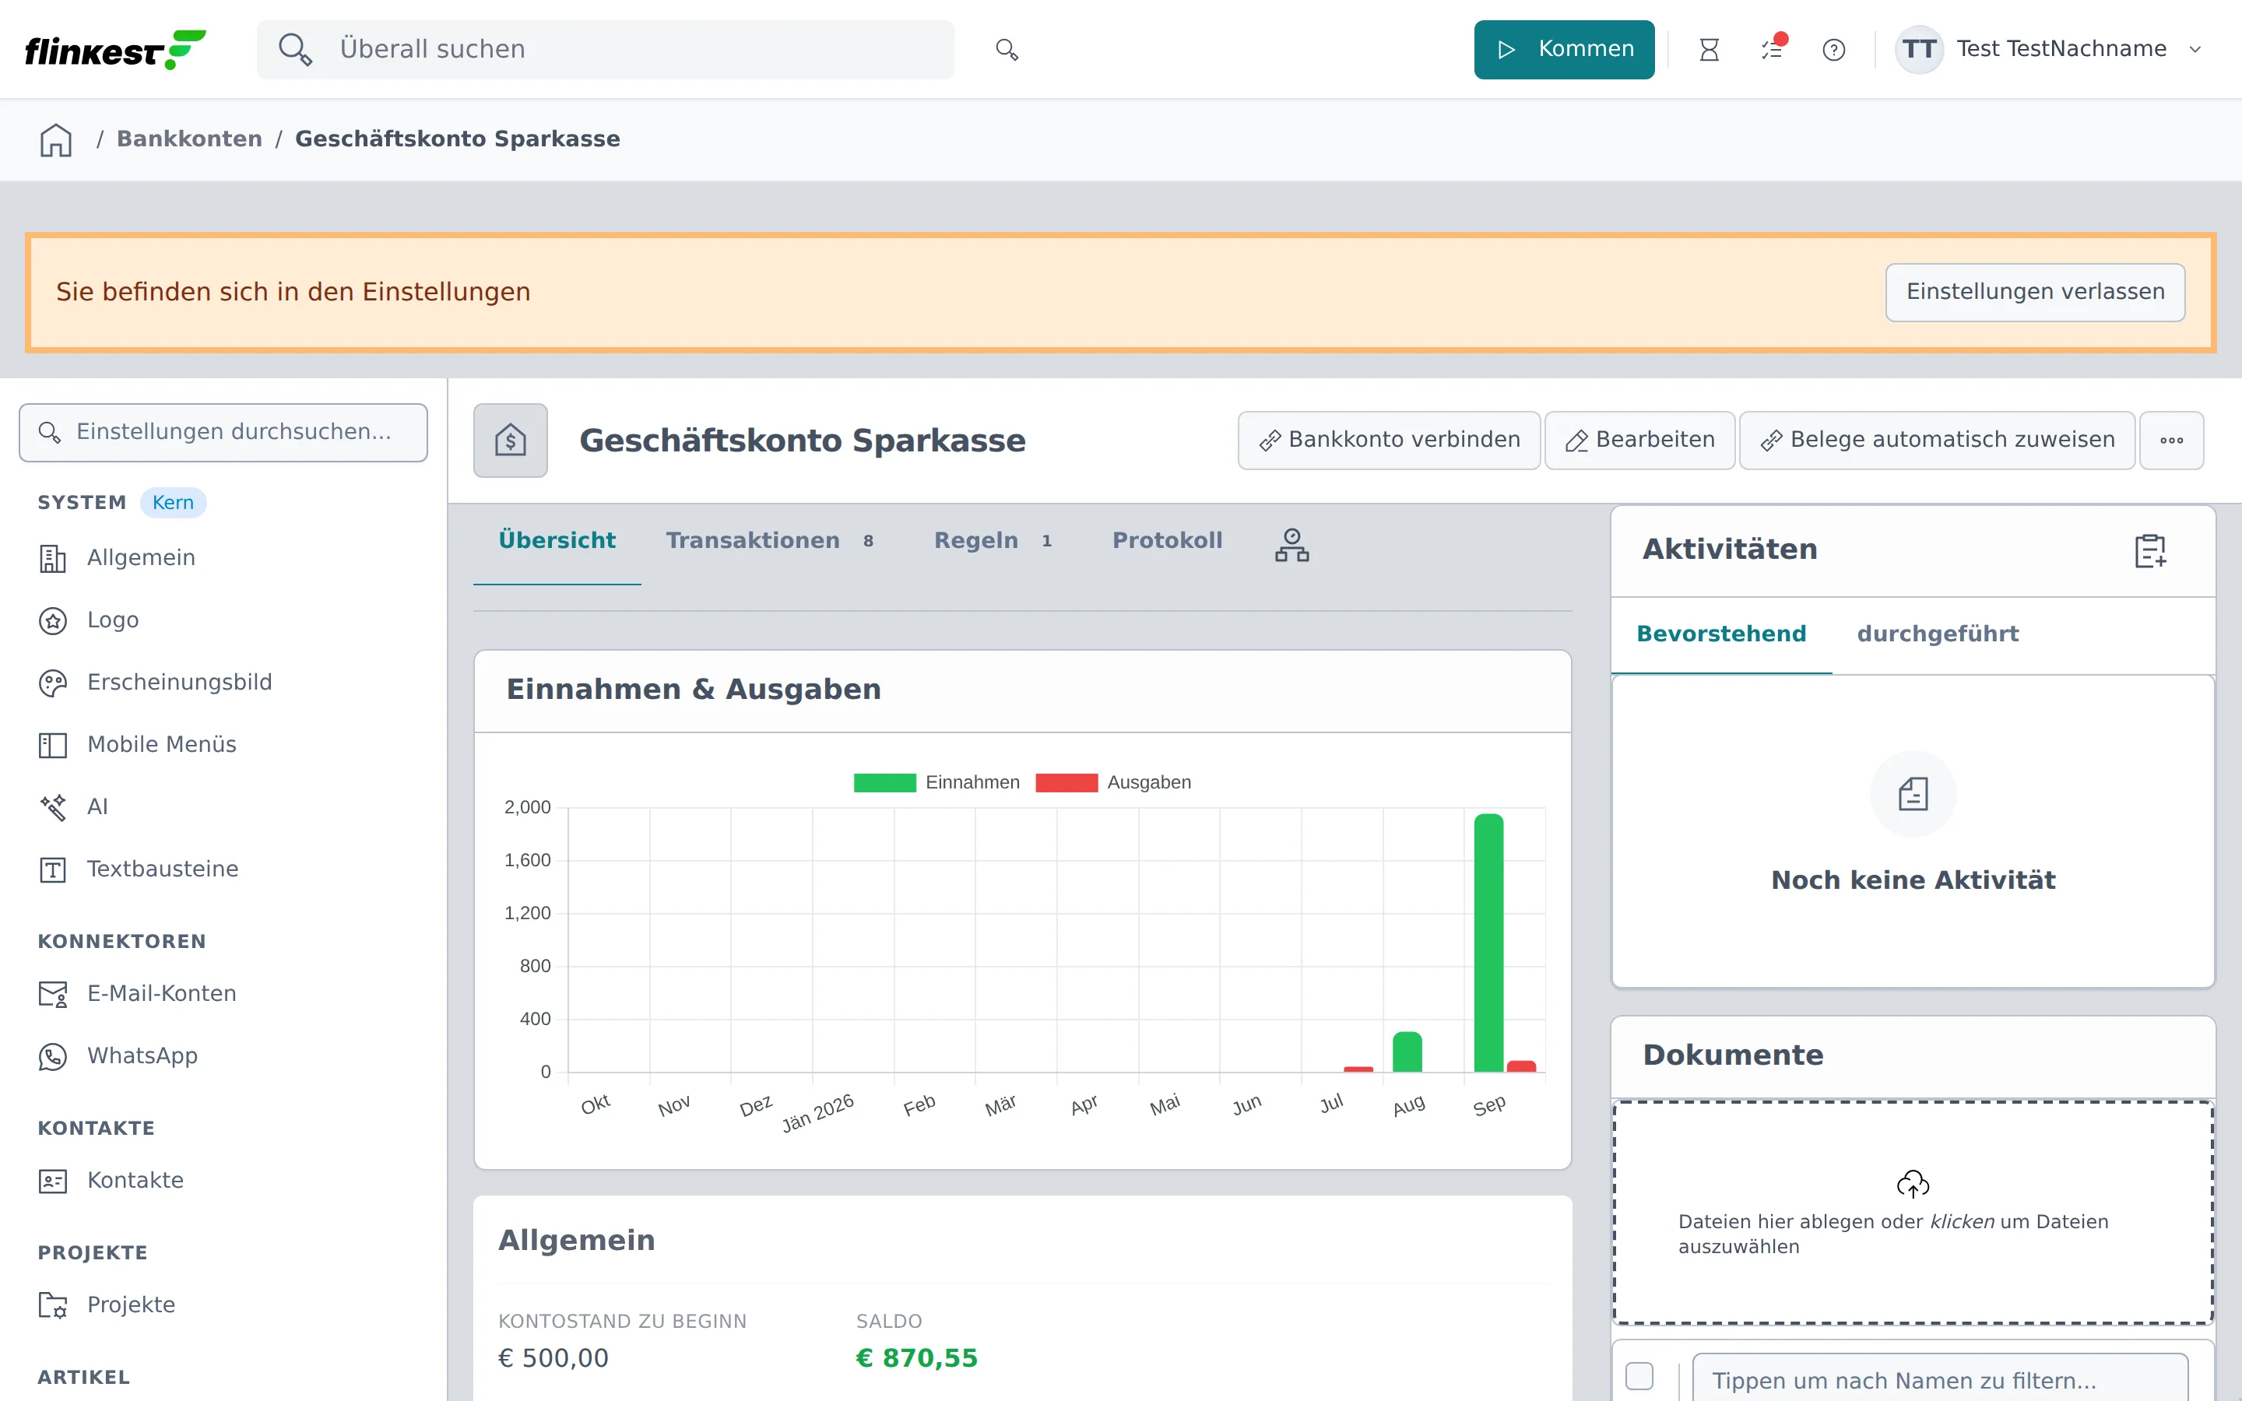Open the hourglass time tracking icon

[x=1710, y=49]
